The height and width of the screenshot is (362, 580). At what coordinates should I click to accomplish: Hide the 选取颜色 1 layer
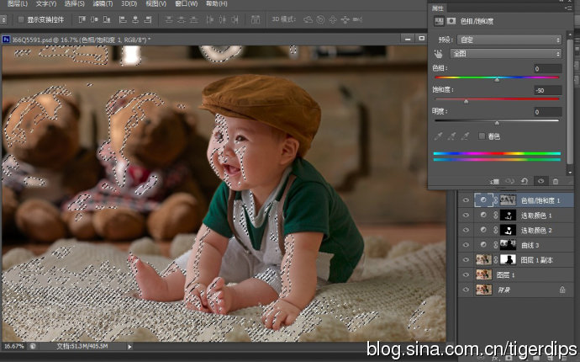(x=466, y=216)
